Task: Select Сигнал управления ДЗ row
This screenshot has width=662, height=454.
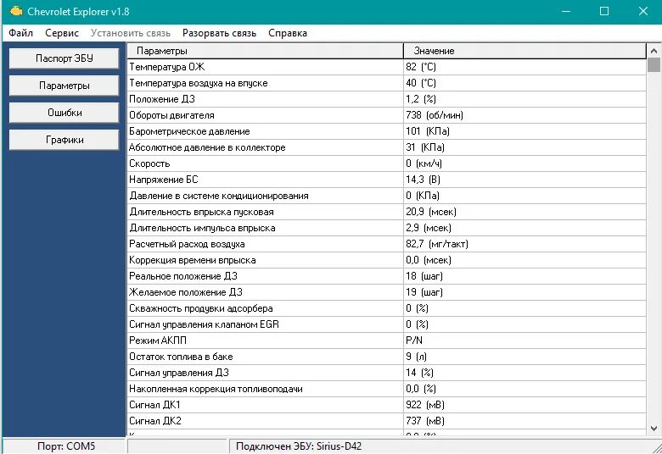Action: [387, 373]
